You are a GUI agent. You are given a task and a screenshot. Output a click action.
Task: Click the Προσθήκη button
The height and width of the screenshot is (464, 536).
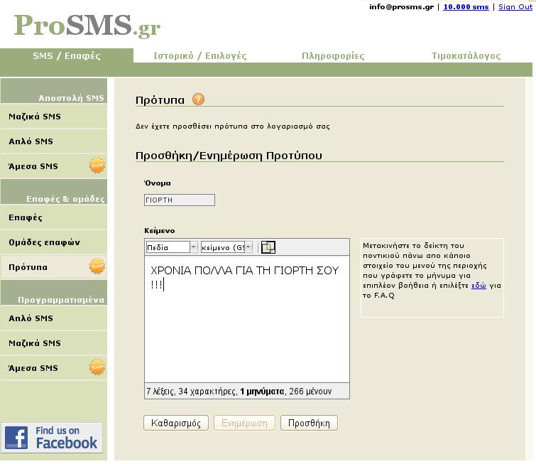click(309, 423)
